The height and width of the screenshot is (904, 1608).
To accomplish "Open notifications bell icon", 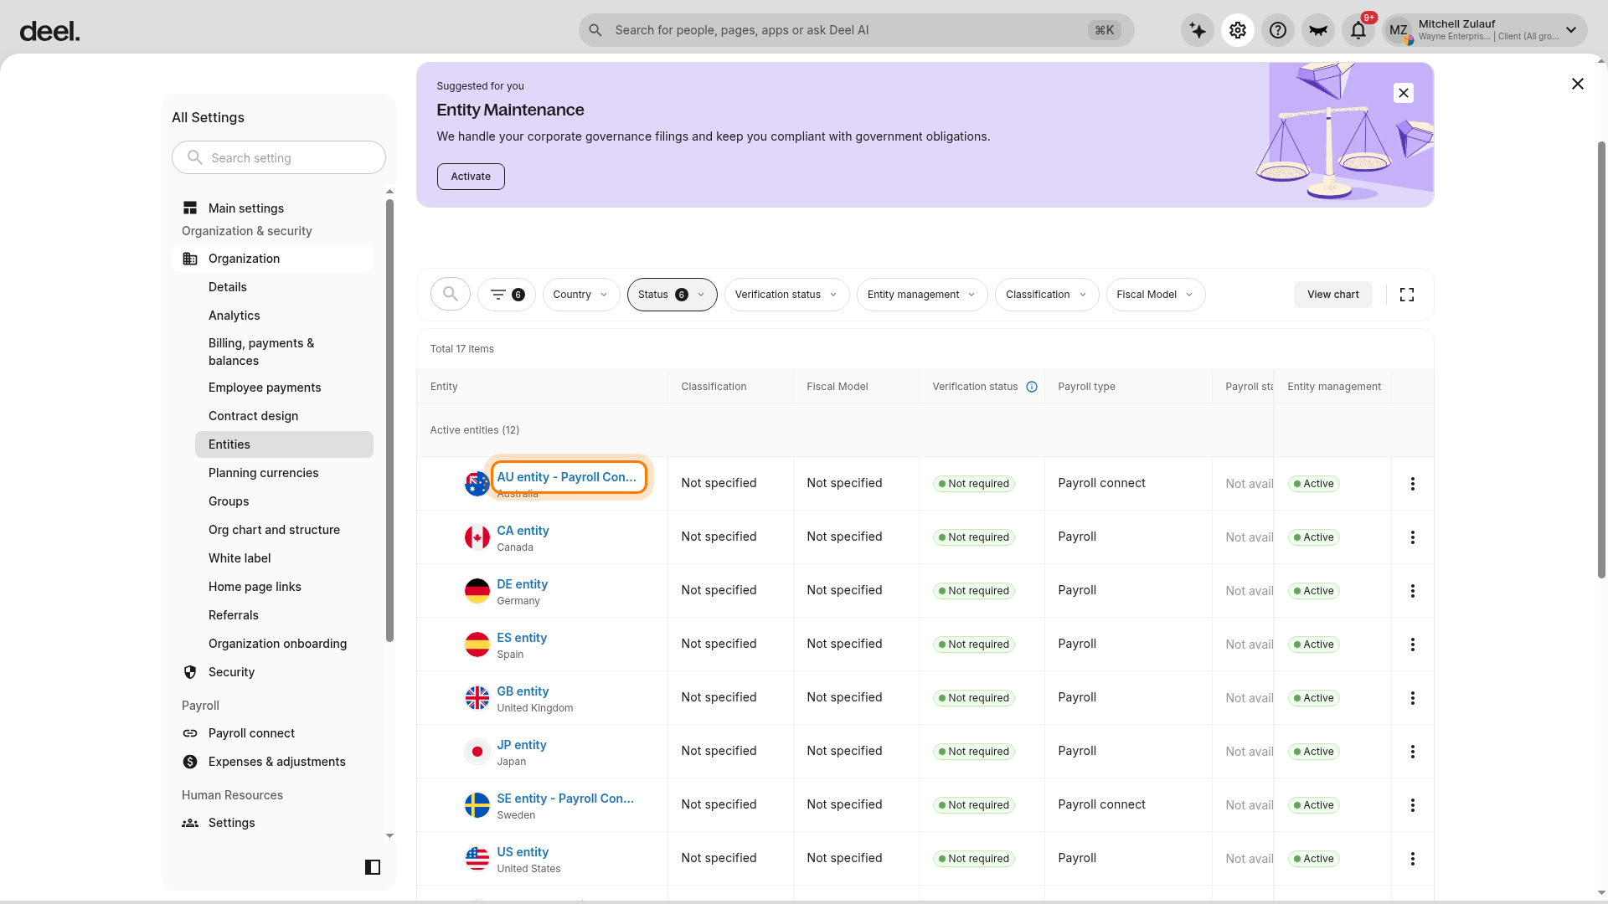I will click(x=1358, y=30).
